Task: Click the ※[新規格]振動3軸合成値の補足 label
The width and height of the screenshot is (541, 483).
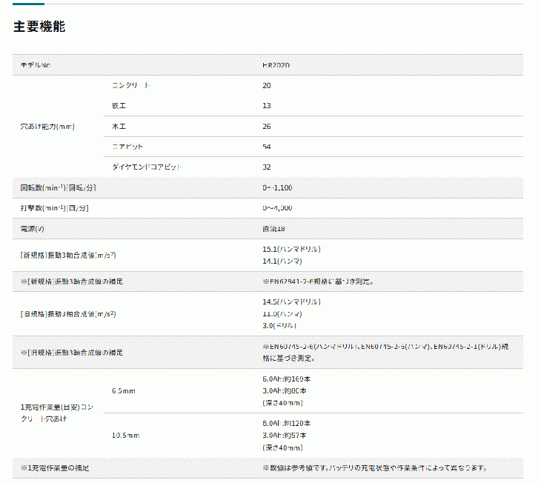Action: 71,282
